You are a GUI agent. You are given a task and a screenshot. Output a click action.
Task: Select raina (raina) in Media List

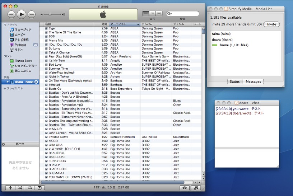tap(221, 34)
